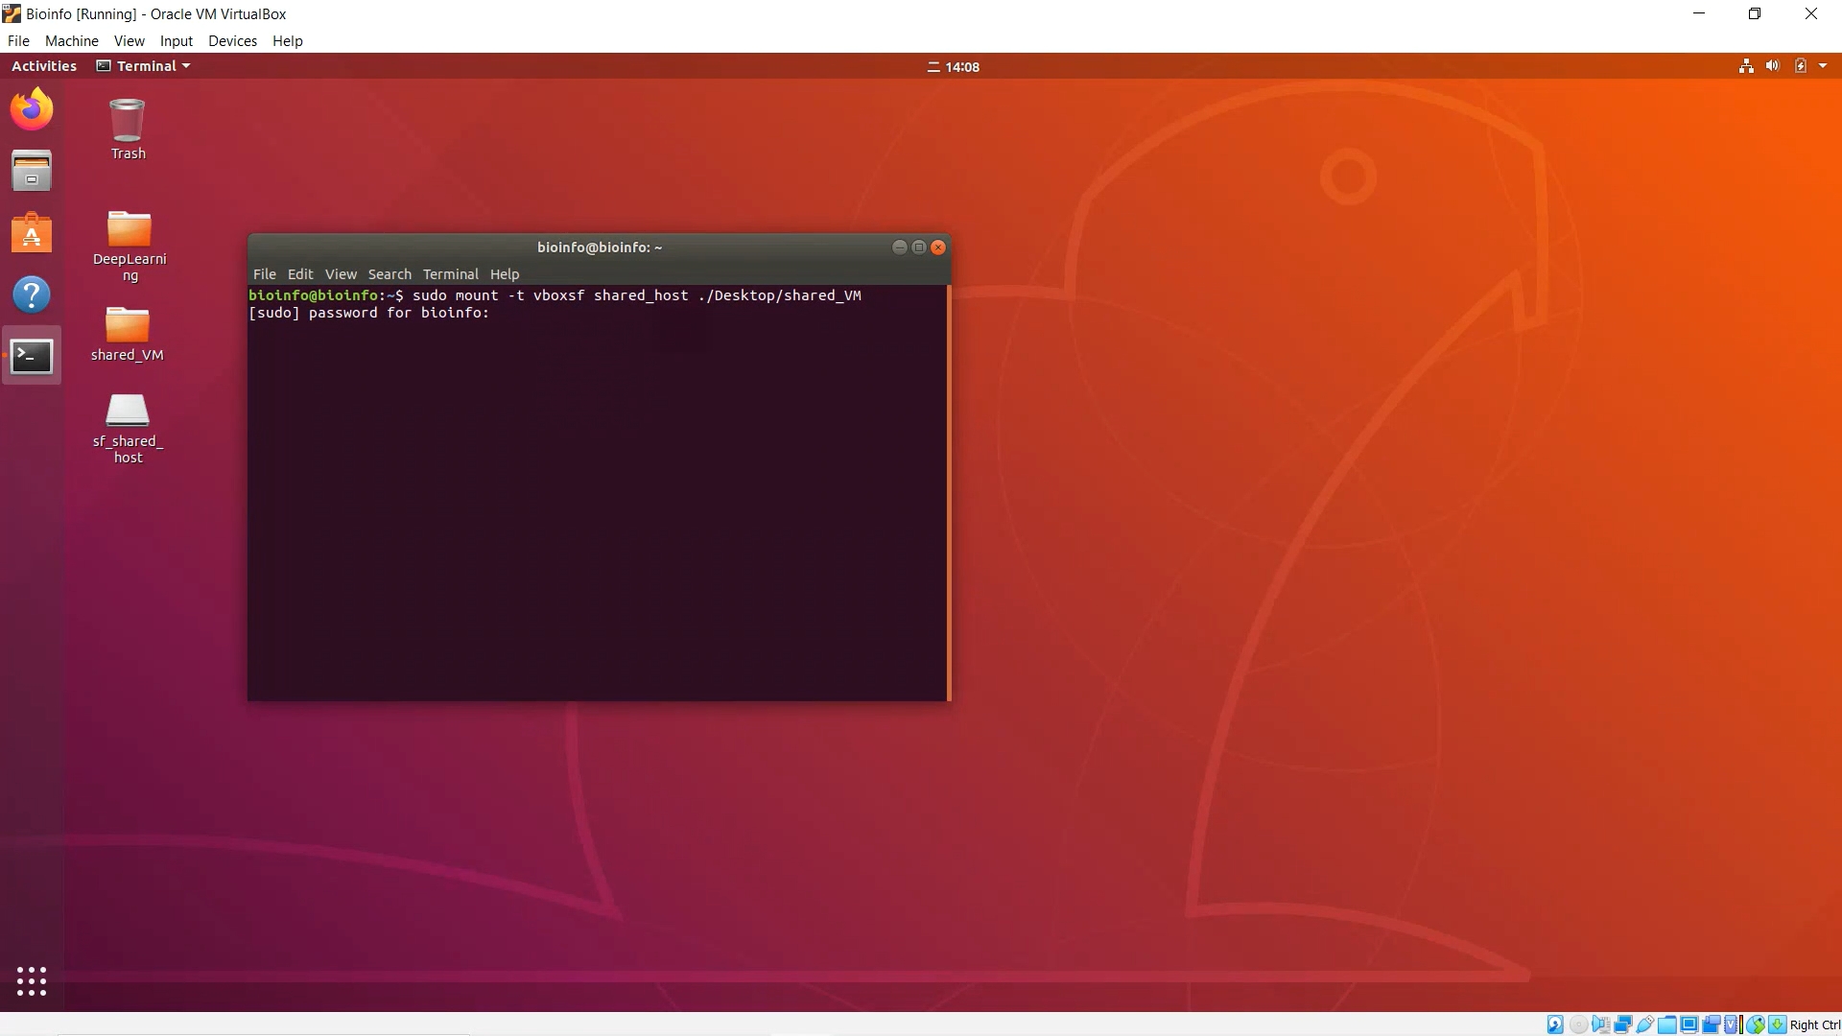Click the Terminal icon in dock
Screen dimensions: 1842x1036
[32, 356]
